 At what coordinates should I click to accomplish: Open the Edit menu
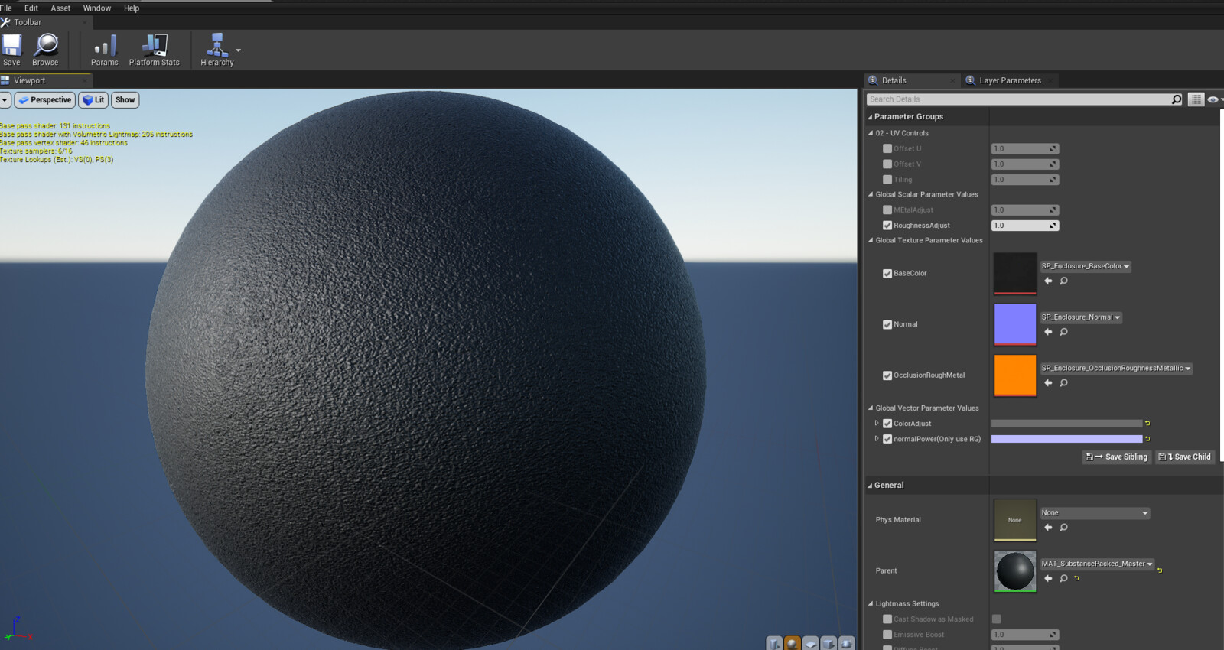click(x=31, y=8)
